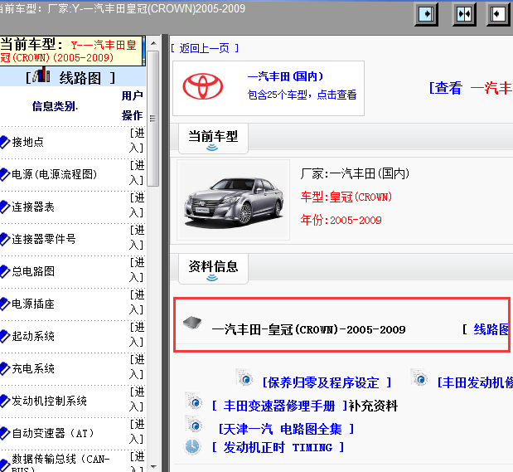Viewport: 513px width, 472px height.
Task: Click the document icon before 天津一汽 电路图全集
Action: [194, 424]
